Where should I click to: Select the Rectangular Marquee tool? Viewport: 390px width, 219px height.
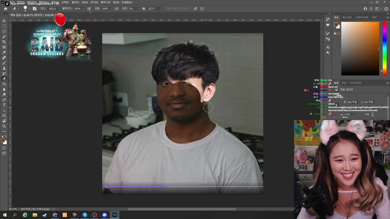point(4,26)
